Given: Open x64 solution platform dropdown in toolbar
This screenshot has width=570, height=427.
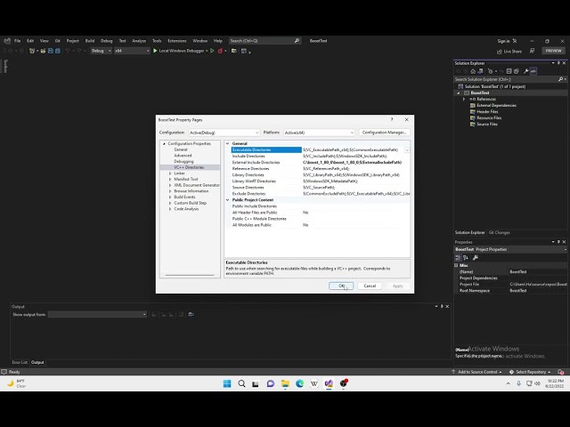Looking at the screenshot, I should click(x=132, y=51).
